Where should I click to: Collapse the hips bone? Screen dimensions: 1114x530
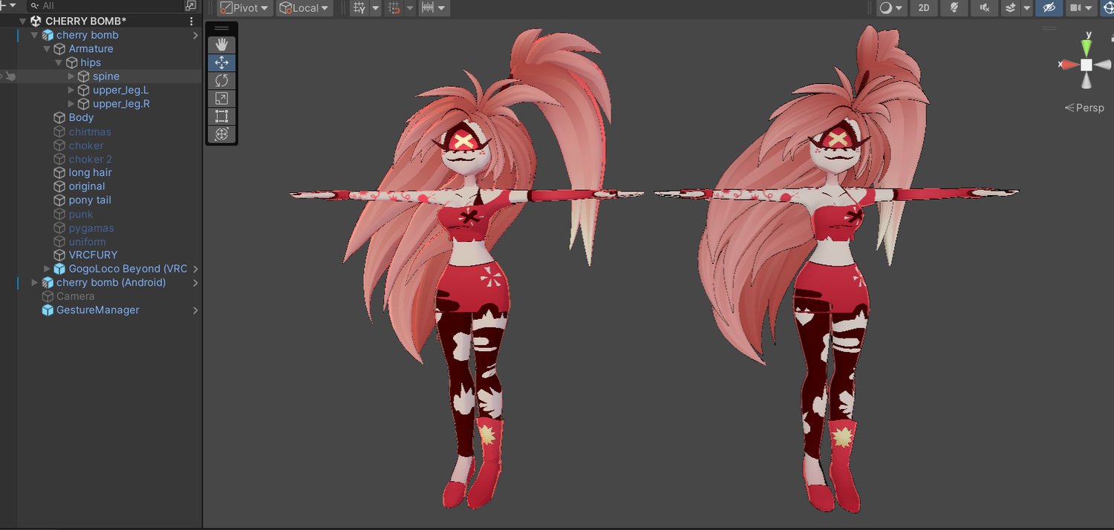[x=59, y=63]
